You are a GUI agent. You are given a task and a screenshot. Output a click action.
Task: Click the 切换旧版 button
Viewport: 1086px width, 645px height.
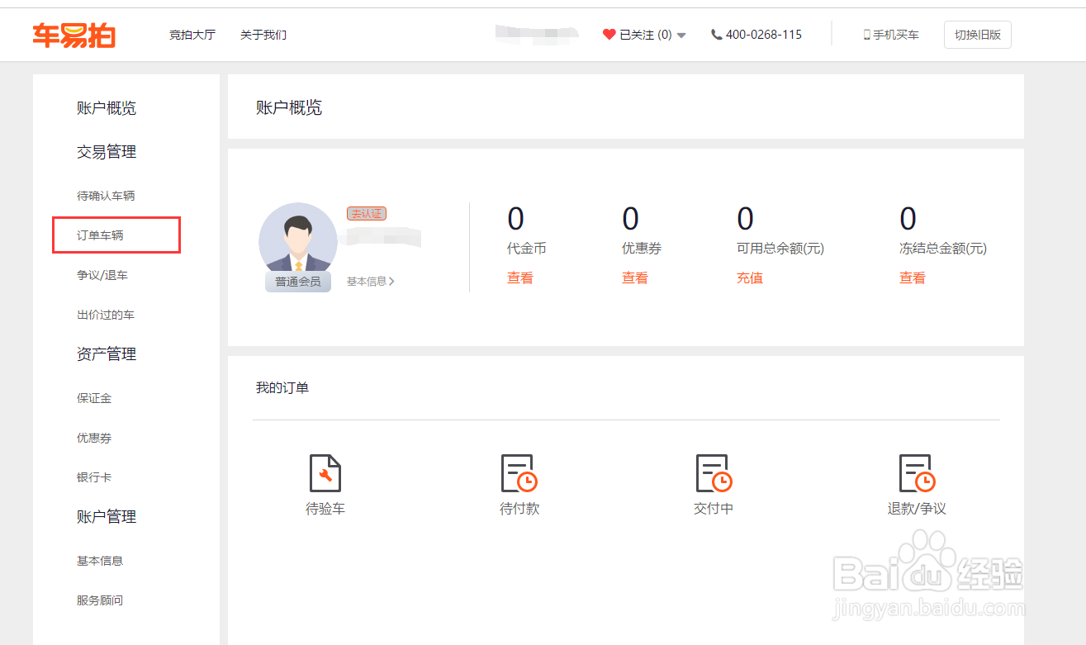click(x=977, y=34)
